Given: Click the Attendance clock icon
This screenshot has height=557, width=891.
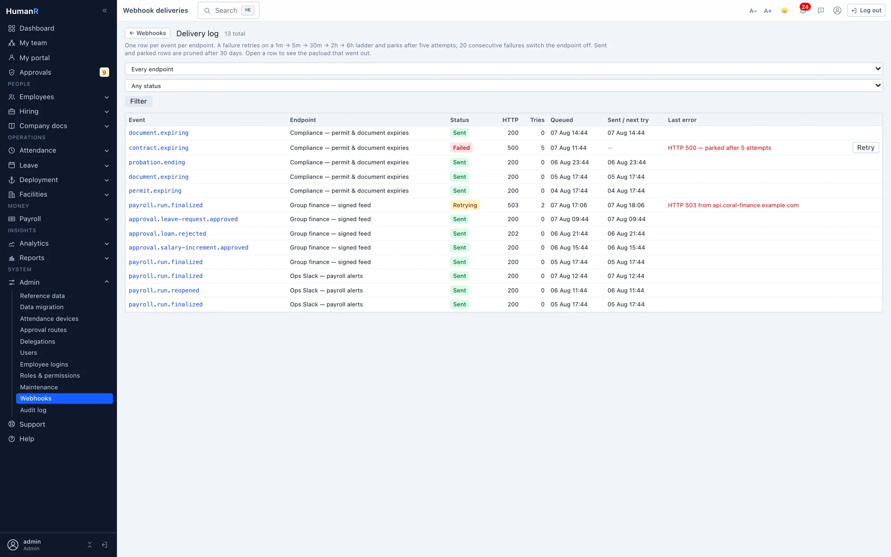Looking at the screenshot, I should click(x=12, y=151).
